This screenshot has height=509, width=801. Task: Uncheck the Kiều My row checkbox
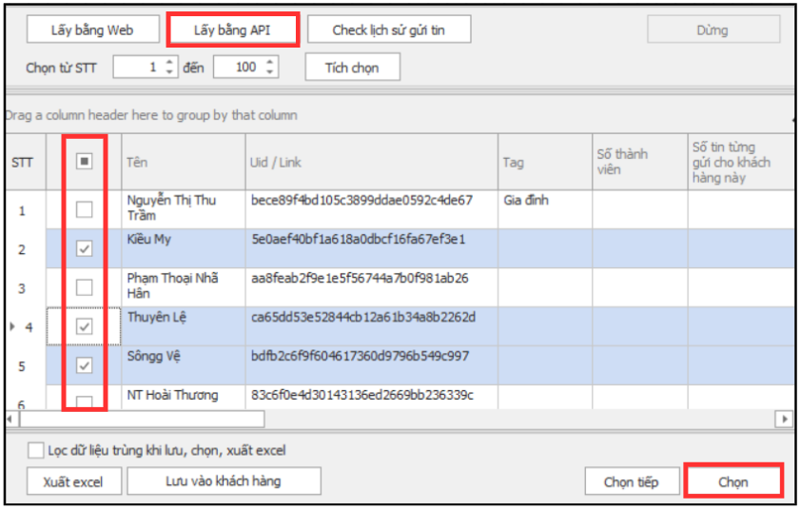coord(85,248)
